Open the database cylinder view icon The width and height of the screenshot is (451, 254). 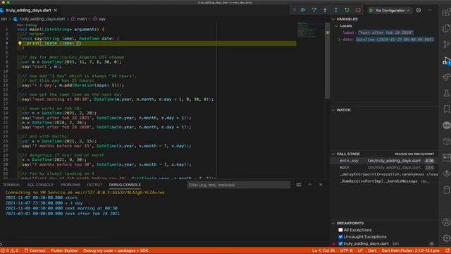coord(446,190)
